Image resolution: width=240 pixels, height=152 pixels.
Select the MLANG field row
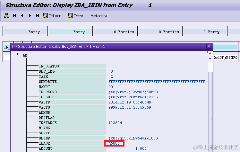coord(73,128)
